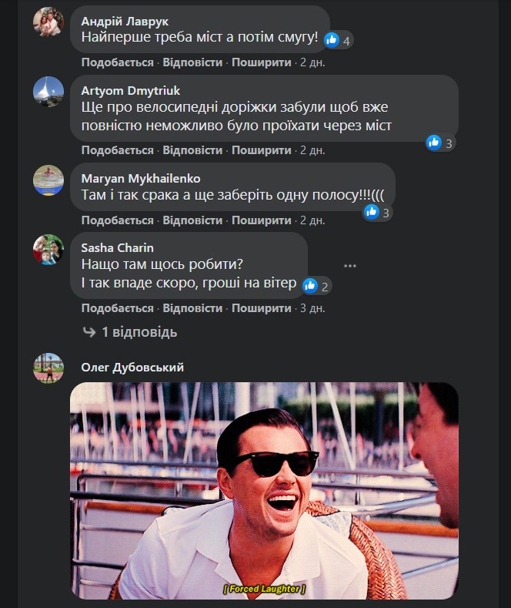
Task: Expand the 1 відповідь reply thread
Action: (139, 332)
